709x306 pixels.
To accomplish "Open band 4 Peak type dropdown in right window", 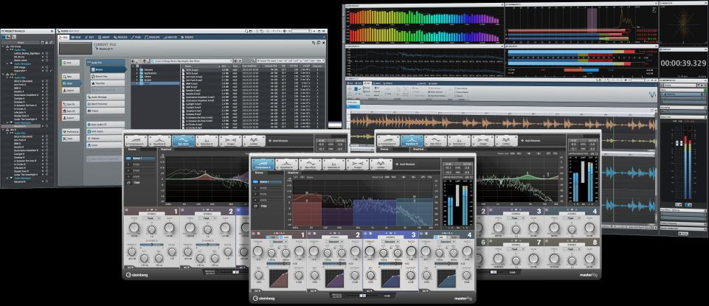I will 571,218.
